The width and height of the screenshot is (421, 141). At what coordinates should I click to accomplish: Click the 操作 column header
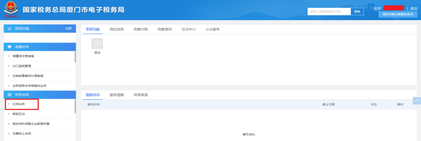coord(400,104)
